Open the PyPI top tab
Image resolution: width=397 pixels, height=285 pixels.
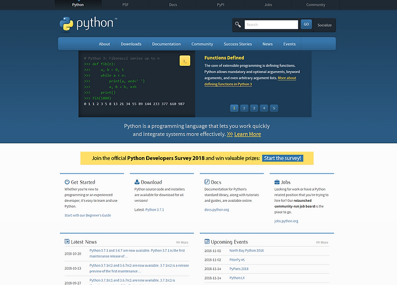click(221, 5)
